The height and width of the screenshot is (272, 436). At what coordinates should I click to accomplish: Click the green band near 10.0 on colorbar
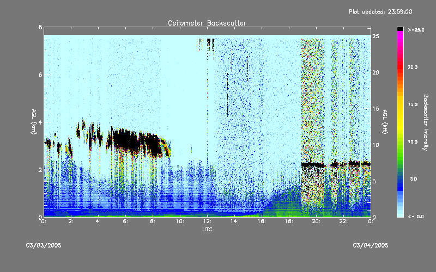[x=400, y=144]
